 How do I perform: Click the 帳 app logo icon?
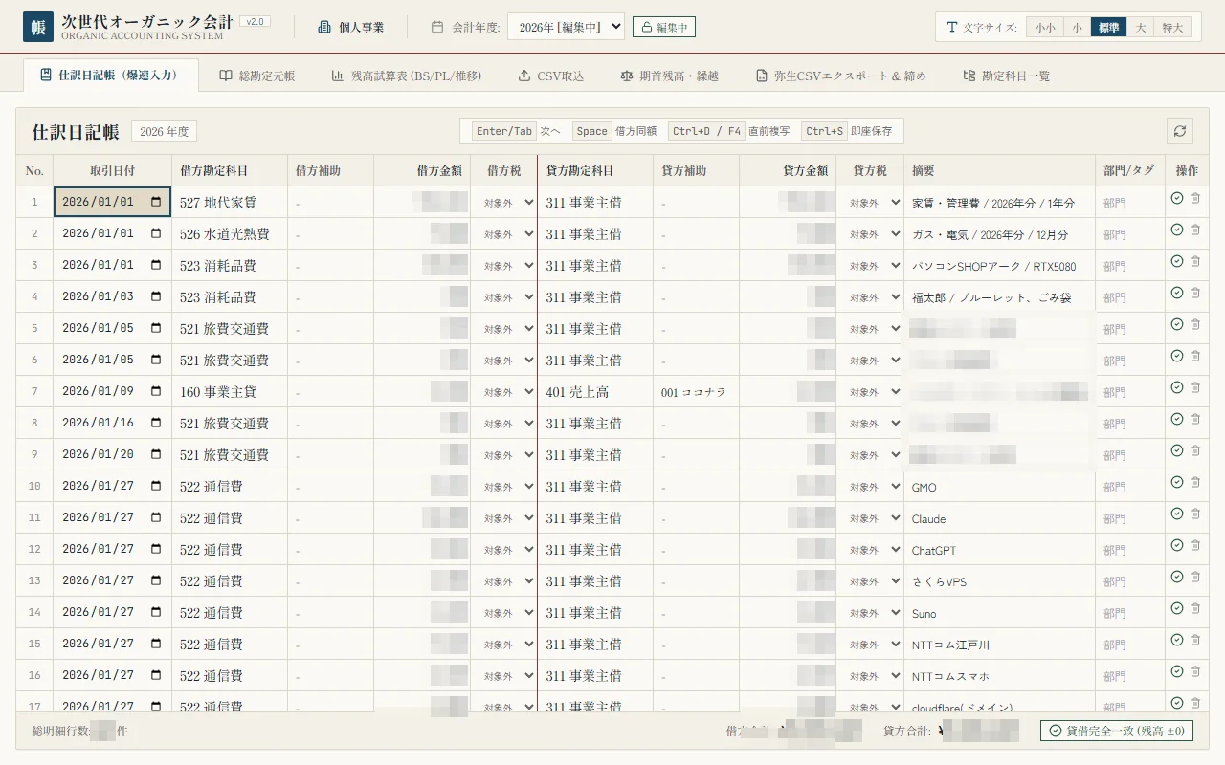[38, 27]
